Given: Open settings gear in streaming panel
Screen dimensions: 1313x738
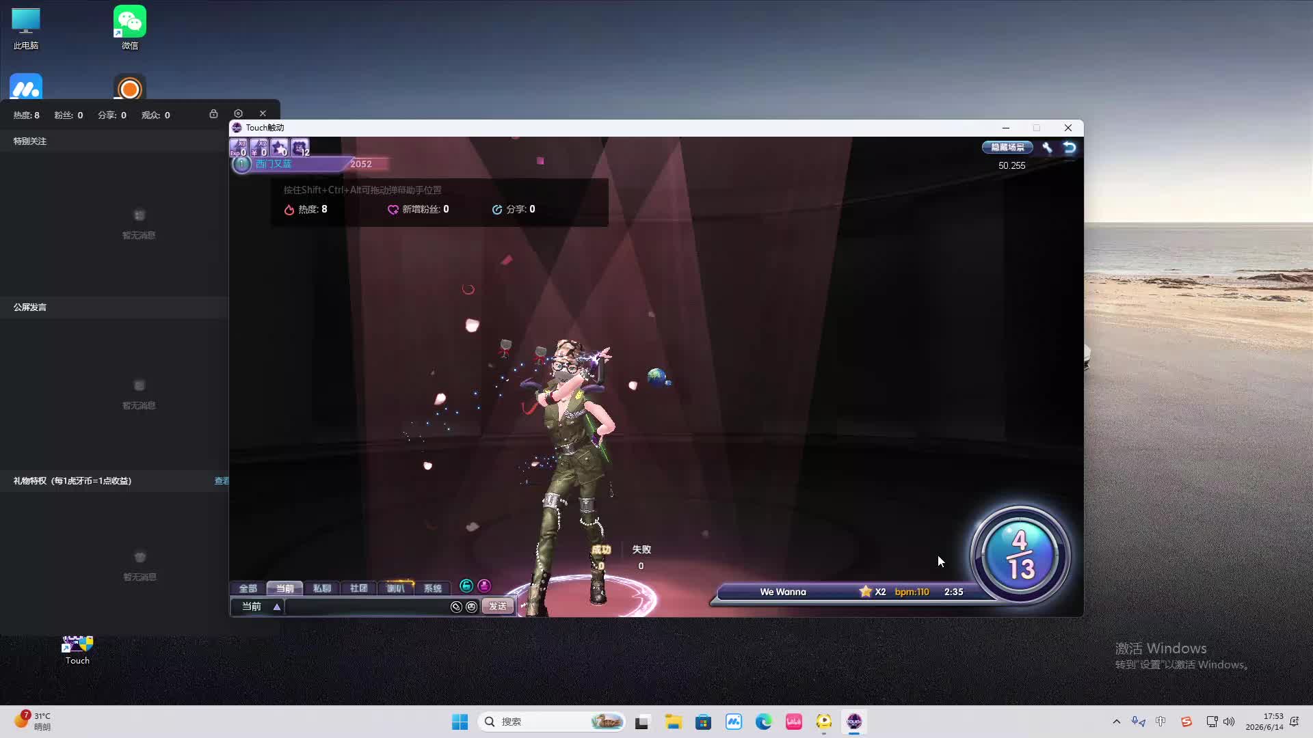Looking at the screenshot, I should coord(238,113).
